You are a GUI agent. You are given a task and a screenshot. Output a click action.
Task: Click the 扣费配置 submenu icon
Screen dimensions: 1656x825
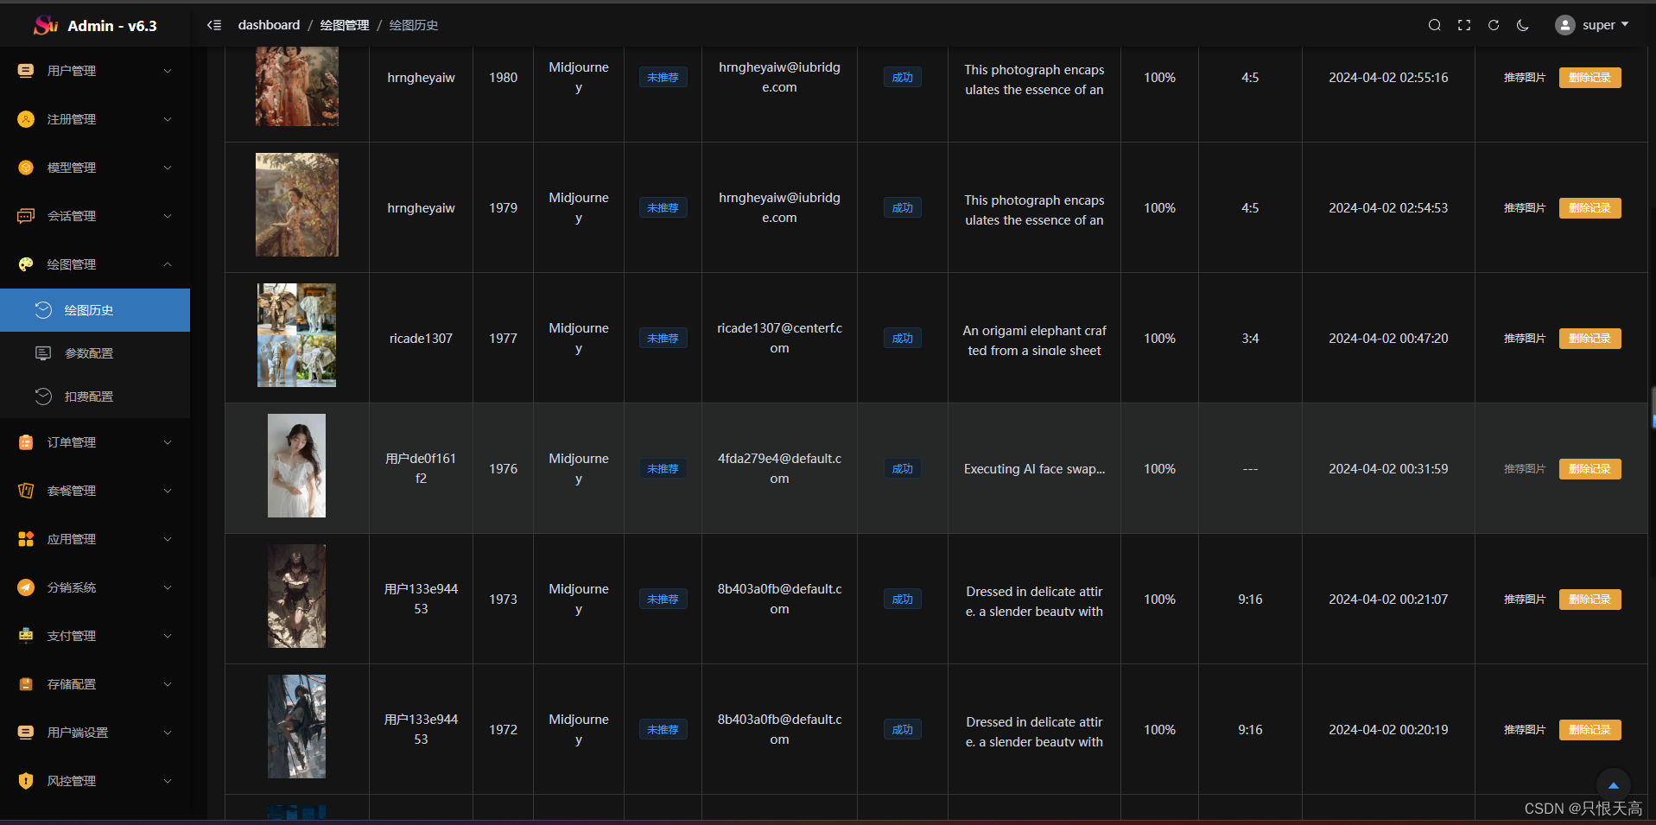[x=43, y=397]
